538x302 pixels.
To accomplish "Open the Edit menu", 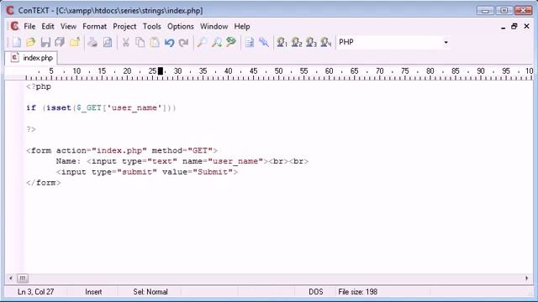I will 48,26.
